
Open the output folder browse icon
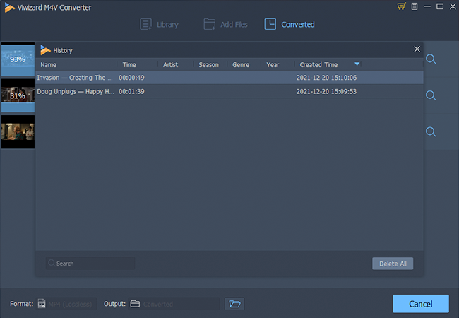pyautogui.click(x=234, y=304)
